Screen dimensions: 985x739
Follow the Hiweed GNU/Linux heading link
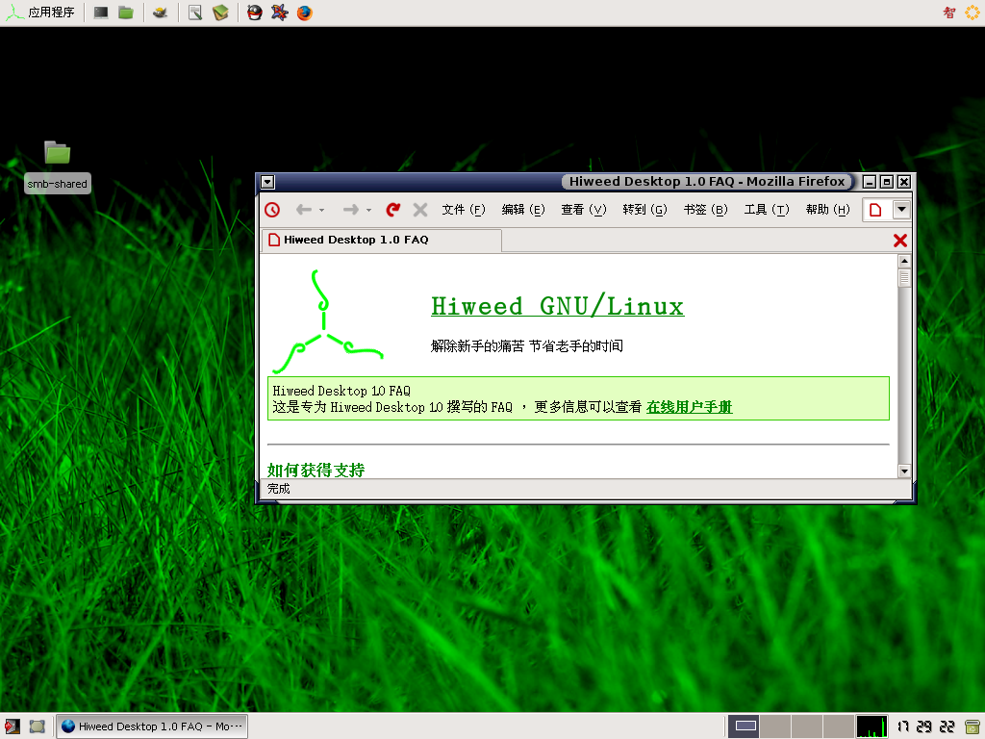tap(558, 307)
